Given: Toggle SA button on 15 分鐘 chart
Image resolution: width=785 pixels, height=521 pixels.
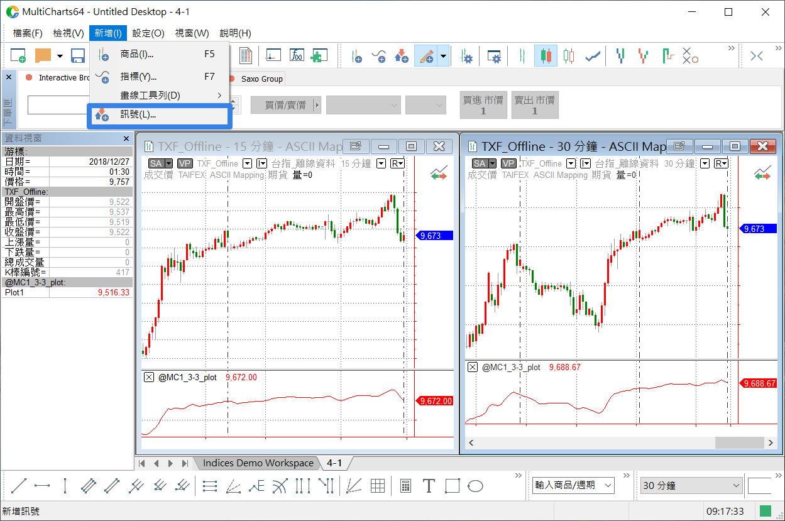Looking at the screenshot, I should tap(156, 163).
